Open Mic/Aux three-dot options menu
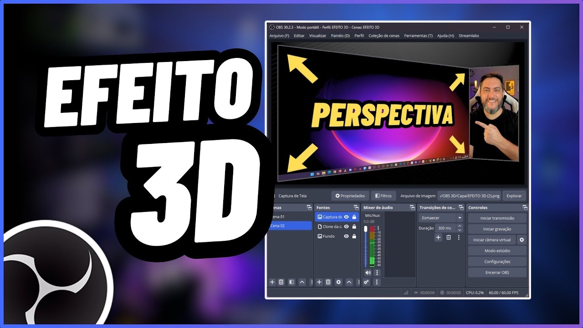Image resolution: width=583 pixels, height=328 pixels. (x=377, y=272)
